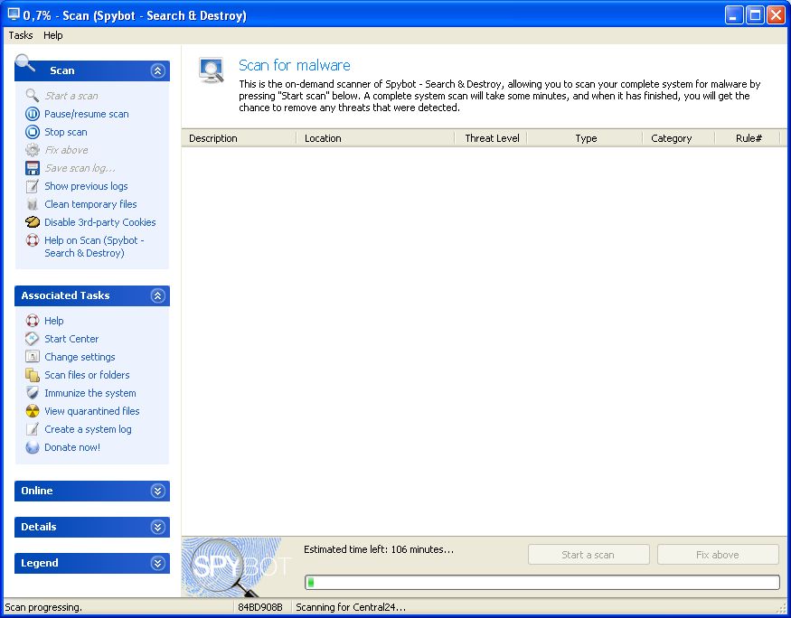Open Change settings link
791x618 pixels.
click(80, 357)
